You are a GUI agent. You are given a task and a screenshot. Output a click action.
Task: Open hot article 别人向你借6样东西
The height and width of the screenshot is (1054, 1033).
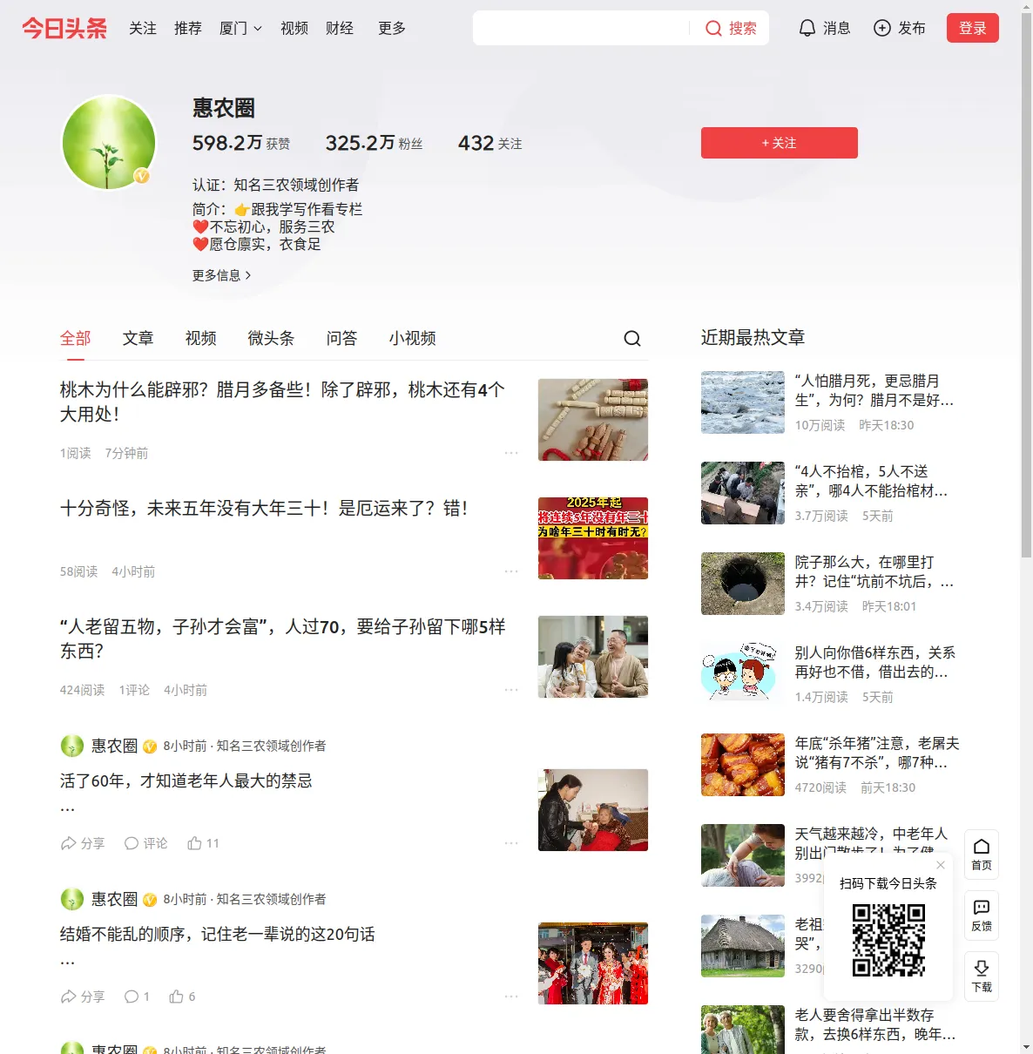875,662
